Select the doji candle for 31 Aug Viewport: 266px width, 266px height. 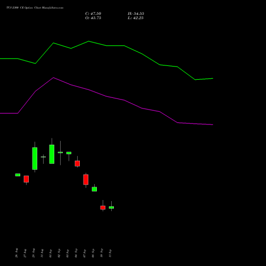[x=43, y=157]
